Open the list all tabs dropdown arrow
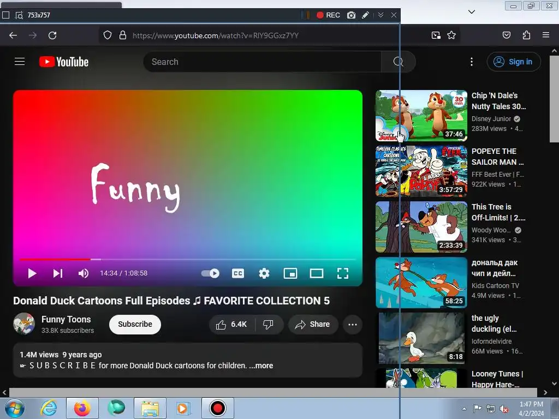This screenshot has height=419, width=559. point(471,12)
